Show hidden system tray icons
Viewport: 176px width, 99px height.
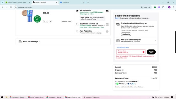coord(150,97)
